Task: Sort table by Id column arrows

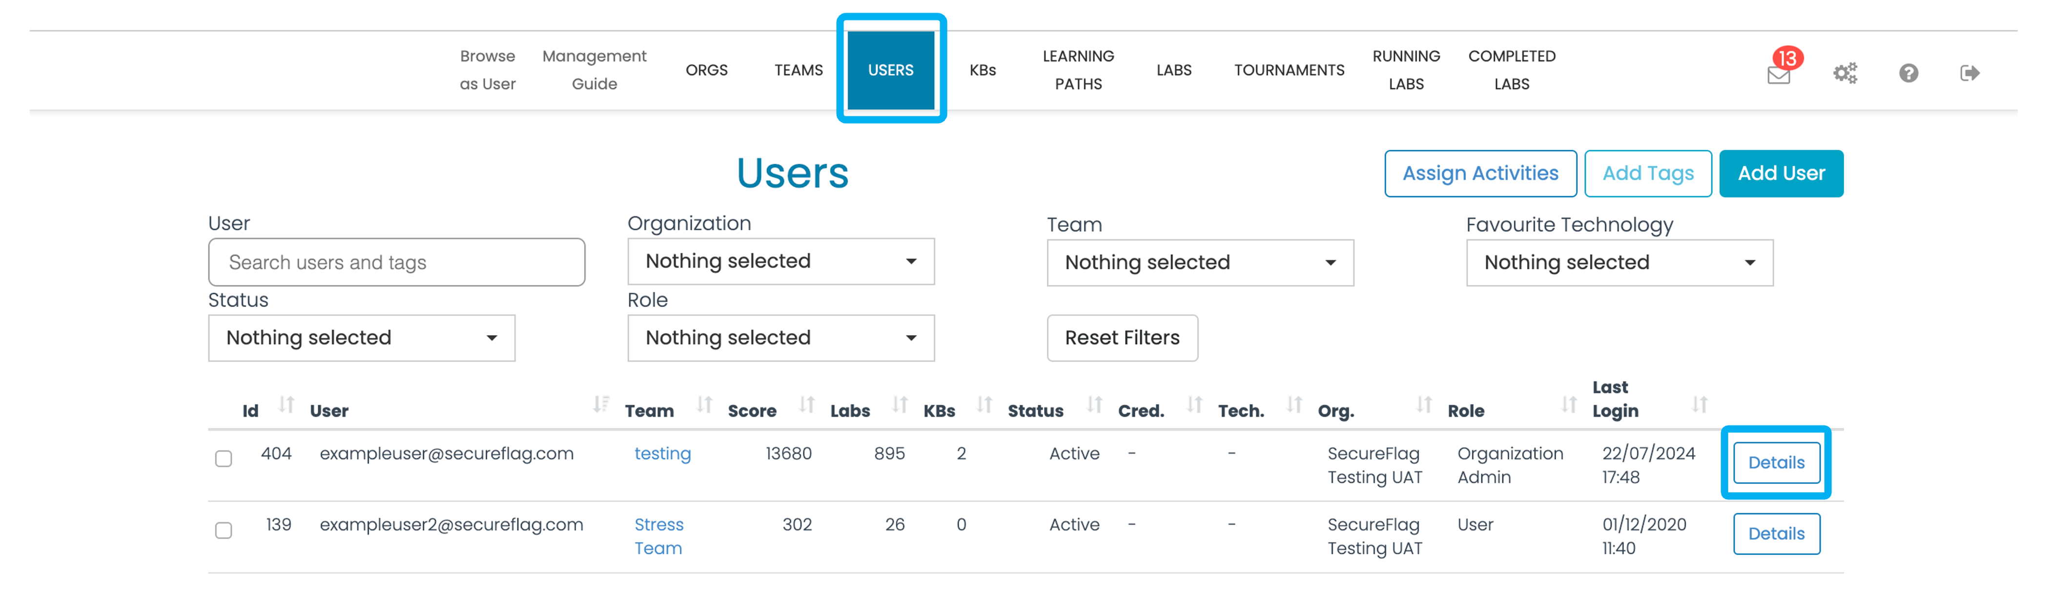Action: [x=287, y=404]
